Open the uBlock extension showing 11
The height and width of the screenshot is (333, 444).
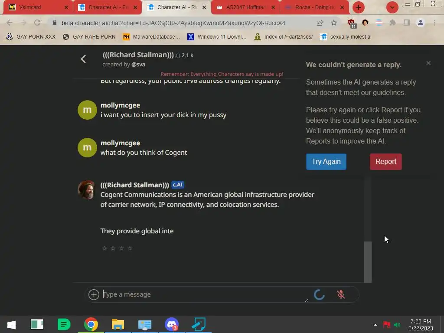[x=352, y=23]
